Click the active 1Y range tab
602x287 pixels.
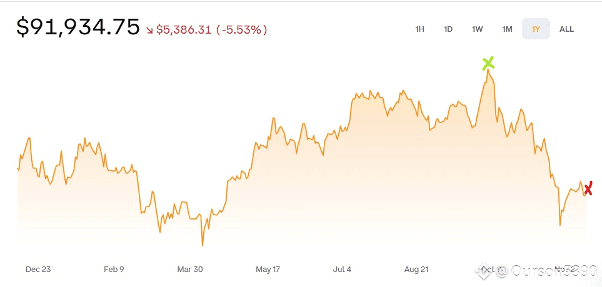[x=536, y=29]
